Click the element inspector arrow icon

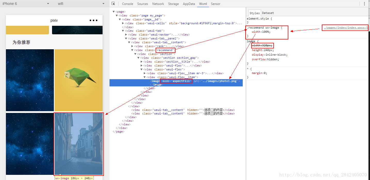tap(113, 4)
